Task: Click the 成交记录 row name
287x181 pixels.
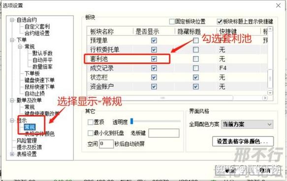Action: (x=102, y=68)
